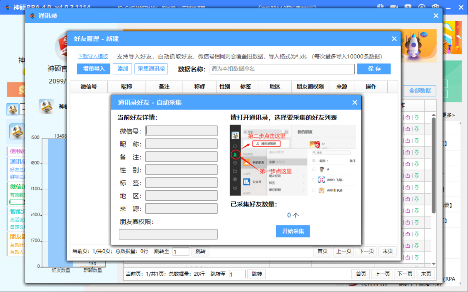Click 末页 in the 通讯录 window footer
468x292 pixels.
click(426, 274)
